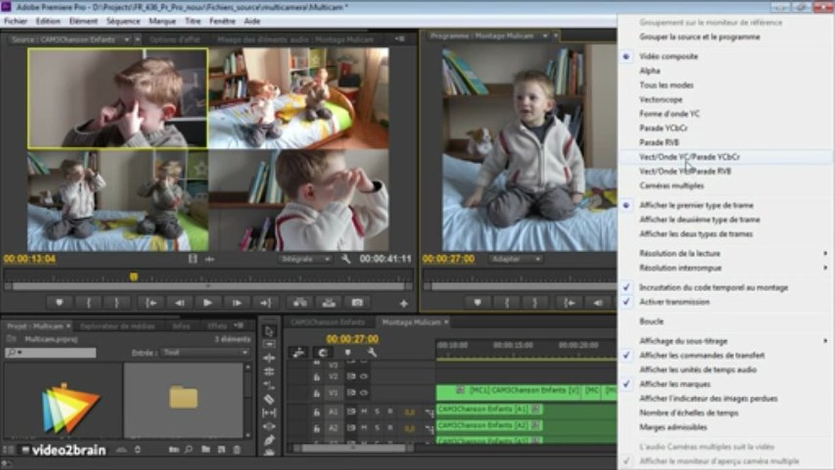835x470 pixels.
Task: Delete selected item via trash icon
Action: (x=237, y=450)
